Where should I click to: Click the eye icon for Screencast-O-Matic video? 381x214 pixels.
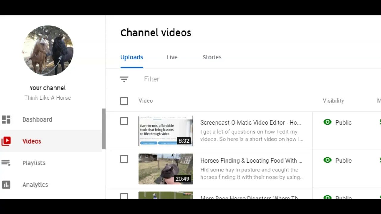pos(327,122)
